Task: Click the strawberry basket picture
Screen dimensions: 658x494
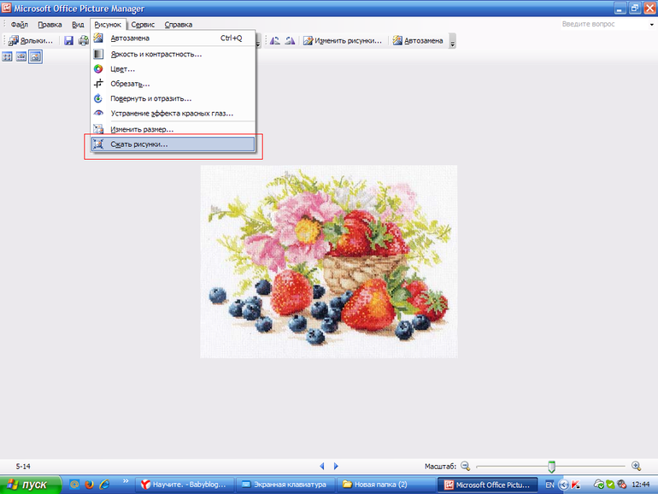Action: (329, 261)
